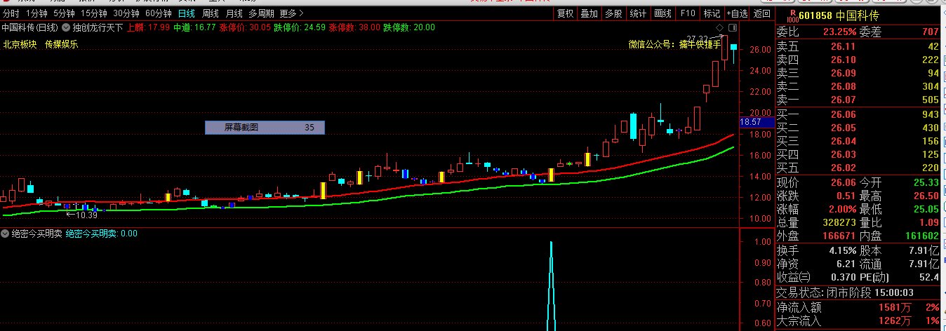Click the 买五 price 26.02

tap(842, 168)
